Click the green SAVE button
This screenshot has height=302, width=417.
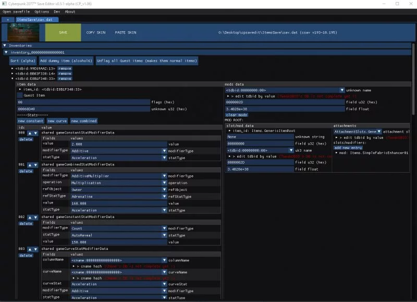pyautogui.click(x=63, y=32)
